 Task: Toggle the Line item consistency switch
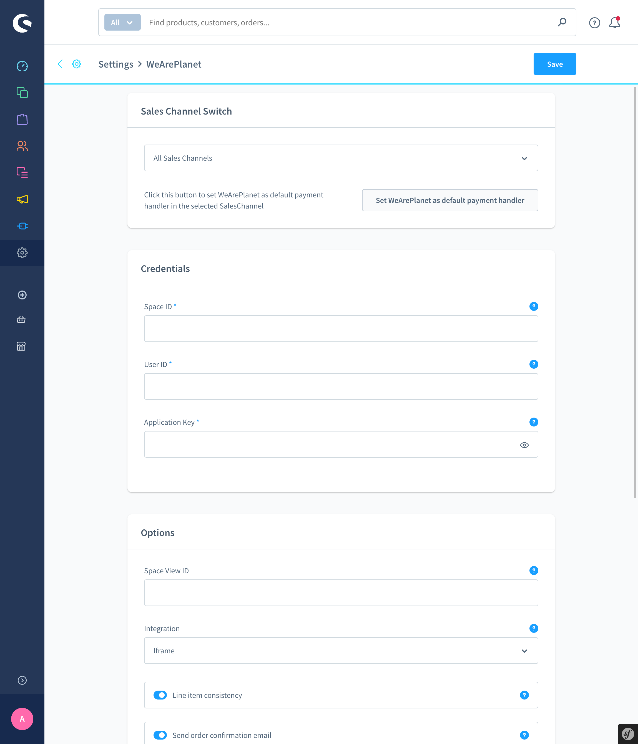click(160, 695)
